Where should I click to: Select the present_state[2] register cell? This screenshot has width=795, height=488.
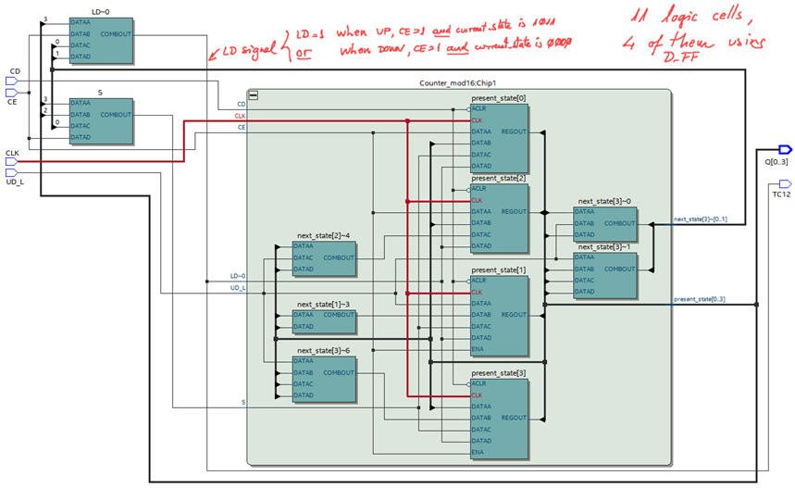(x=500, y=219)
